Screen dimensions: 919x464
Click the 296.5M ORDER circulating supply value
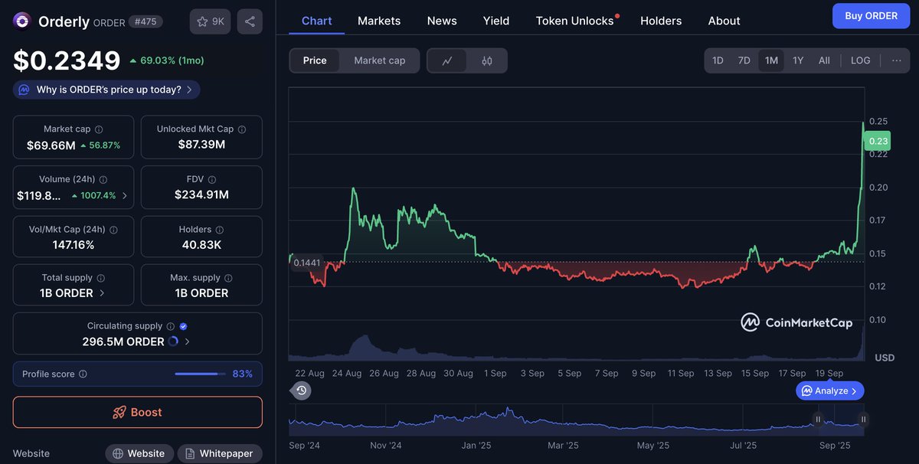(123, 341)
